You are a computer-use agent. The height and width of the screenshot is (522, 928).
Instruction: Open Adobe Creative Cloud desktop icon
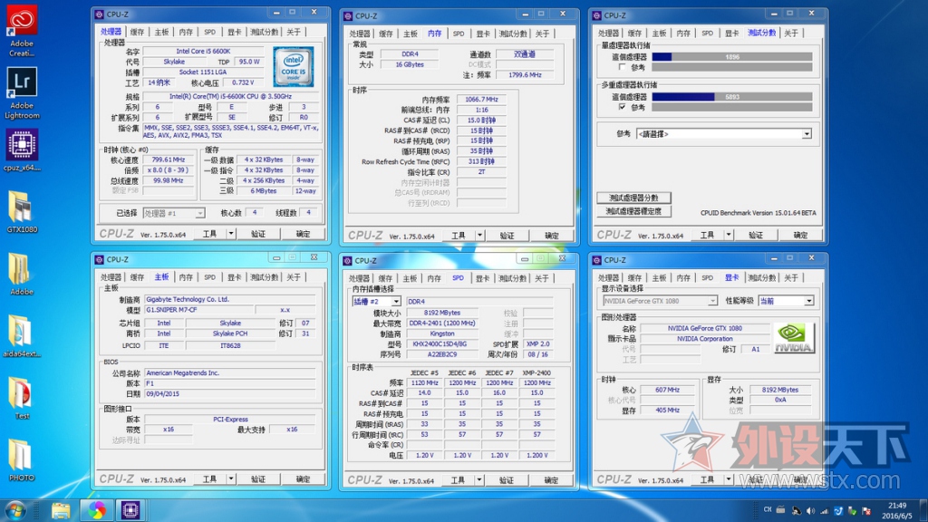(22, 30)
